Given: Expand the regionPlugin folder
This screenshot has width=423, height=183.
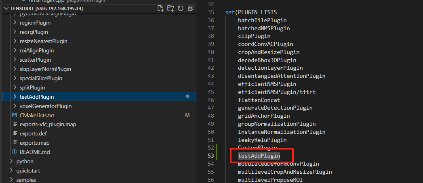Looking at the screenshot, I should (x=15, y=23).
